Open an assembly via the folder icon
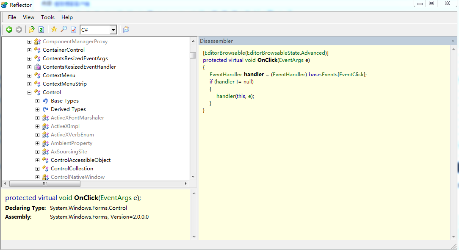The image size is (459, 250). [32, 30]
